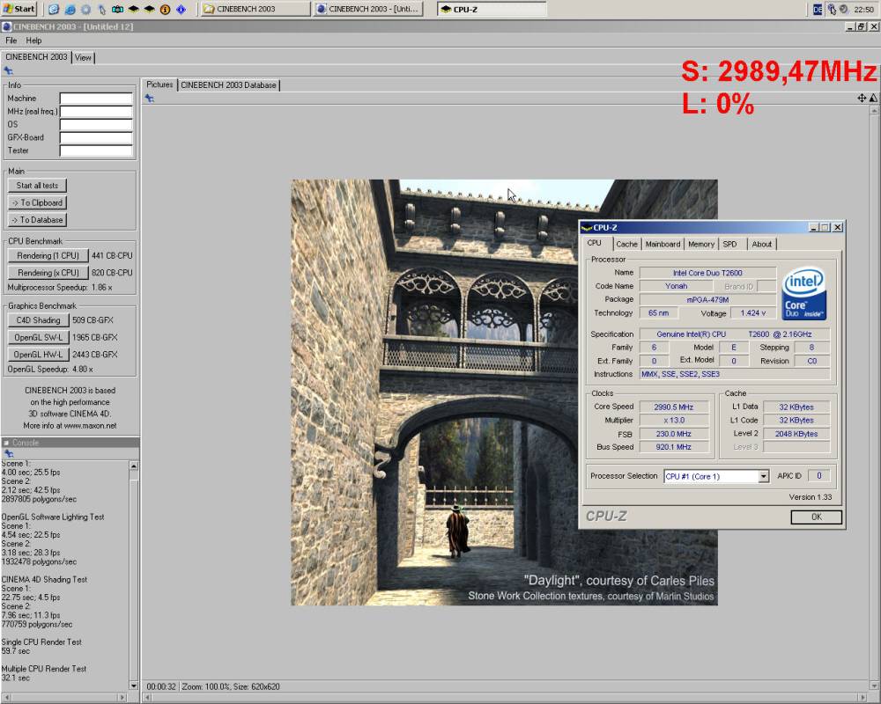Click the Intel Core Duo logo in CPU-Z
The height and width of the screenshot is (704, 881).
804,294
